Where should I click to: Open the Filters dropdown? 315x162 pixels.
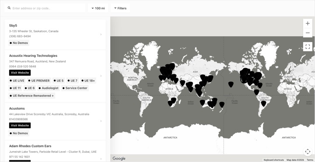pos(120,8)
